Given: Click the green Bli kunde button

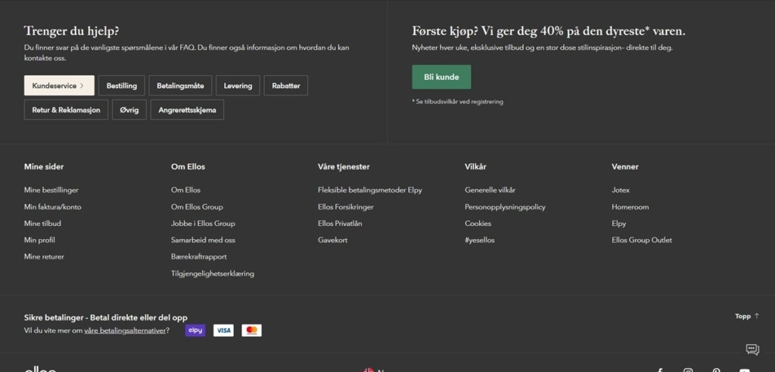Looking at the screenshot, I should pos(441,77).
